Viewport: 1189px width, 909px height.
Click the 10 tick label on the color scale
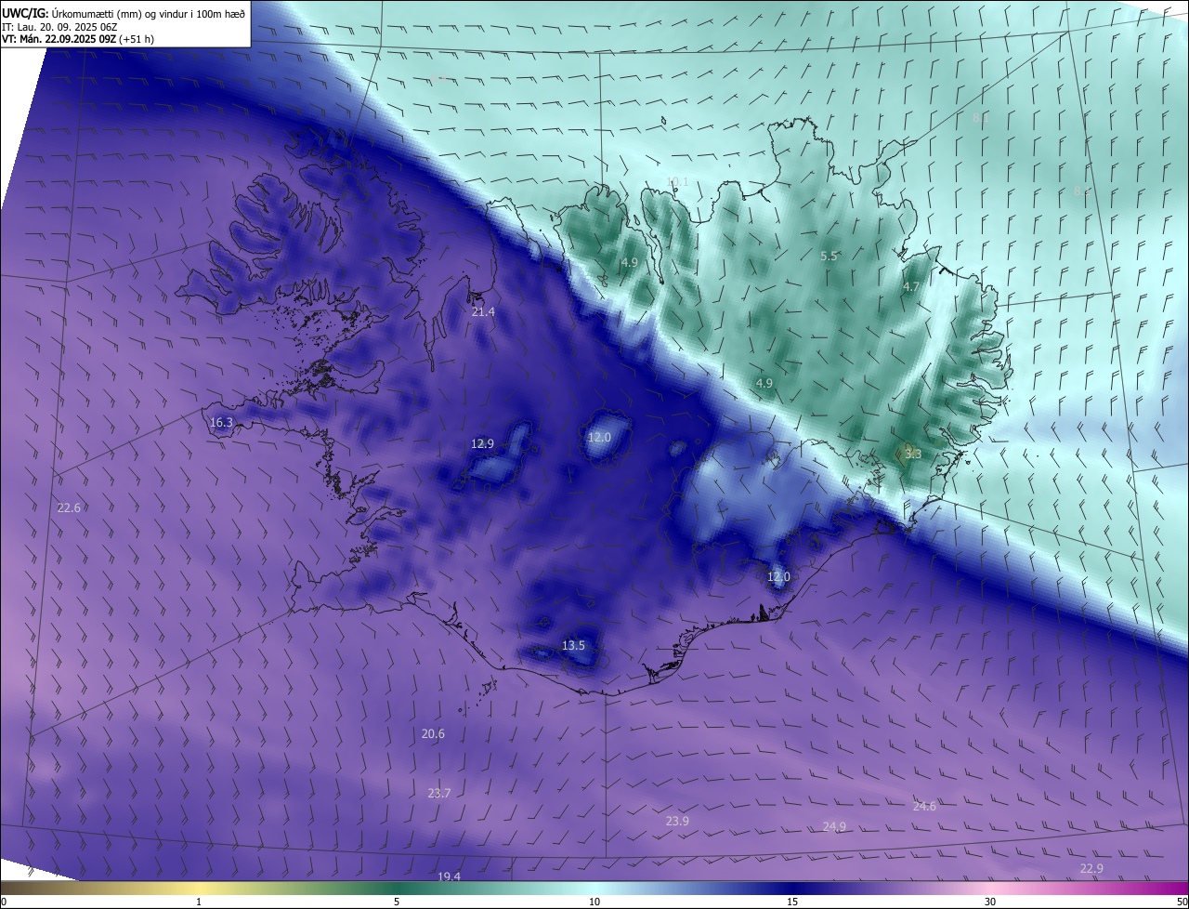[594, 902]
